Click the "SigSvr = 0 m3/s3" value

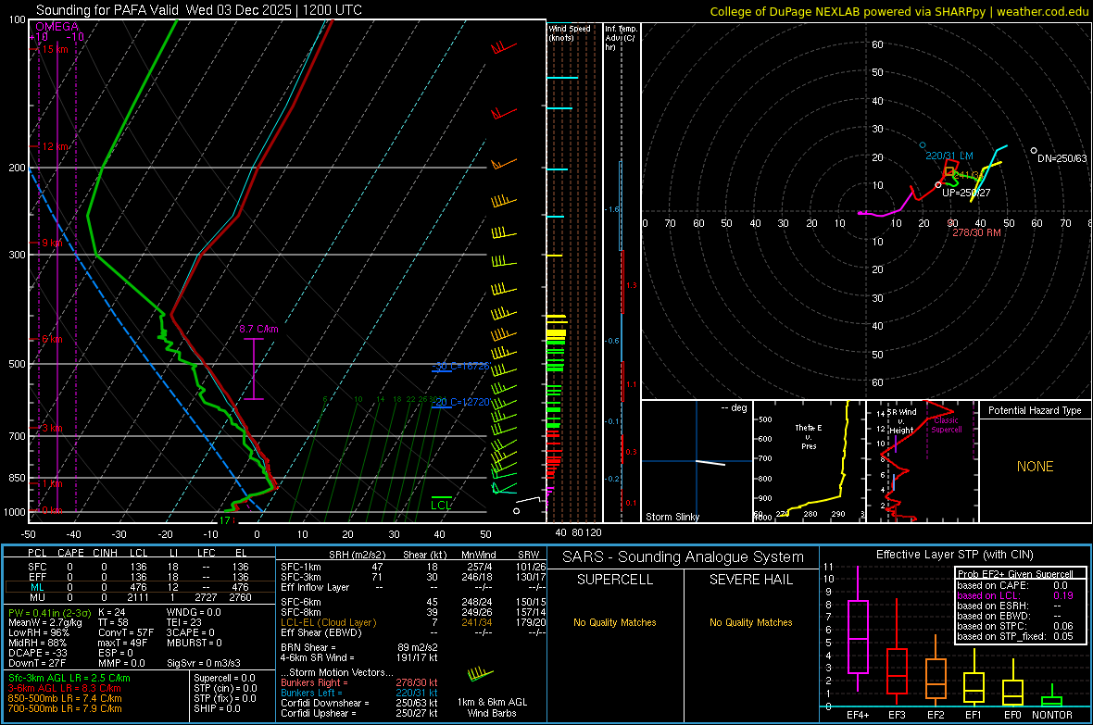[x=204, y=663]
